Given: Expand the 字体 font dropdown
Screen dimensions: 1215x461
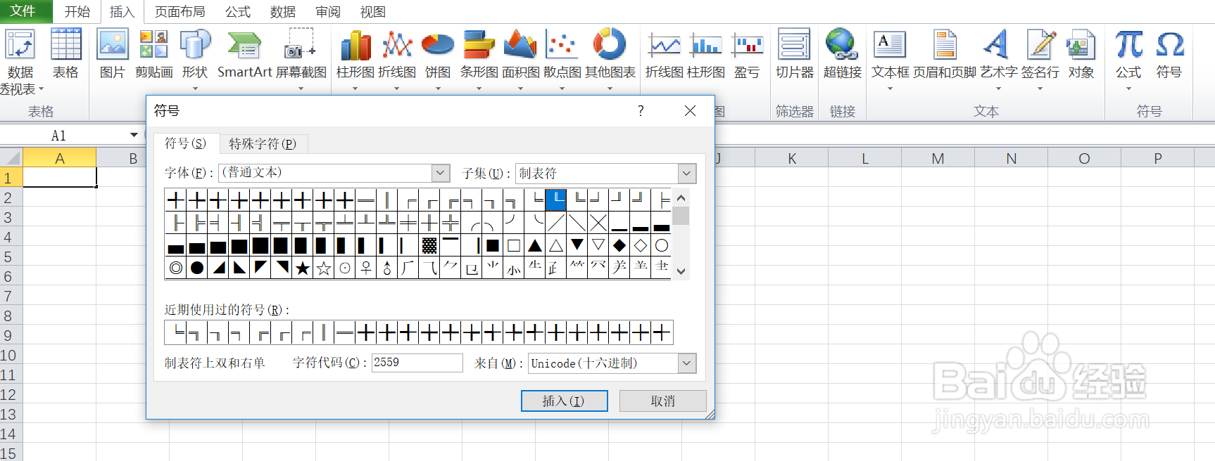Looking at the screenshot, I should 441,173.
